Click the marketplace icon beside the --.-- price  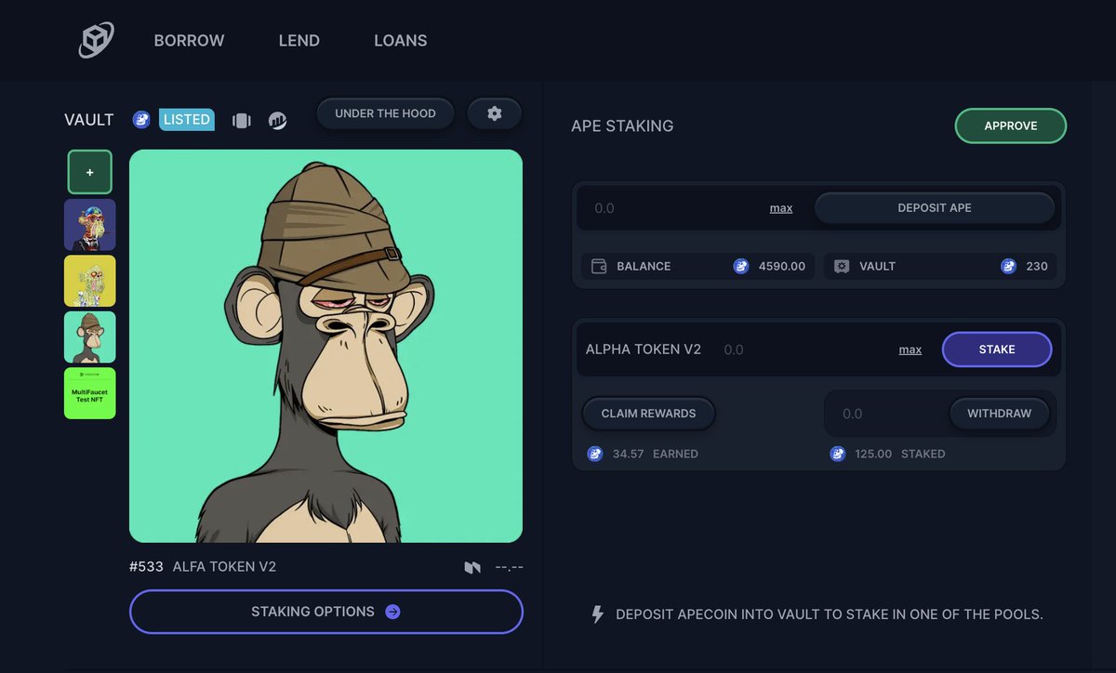pos(473,567)
